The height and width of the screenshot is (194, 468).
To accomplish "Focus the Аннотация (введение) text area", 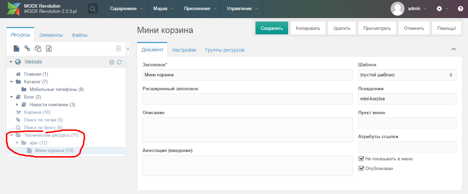I will (x=248, y=165).
